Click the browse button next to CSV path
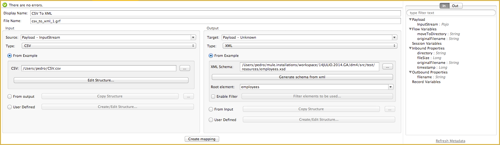The width and height of the screenshot is (500, 145). 185,68
